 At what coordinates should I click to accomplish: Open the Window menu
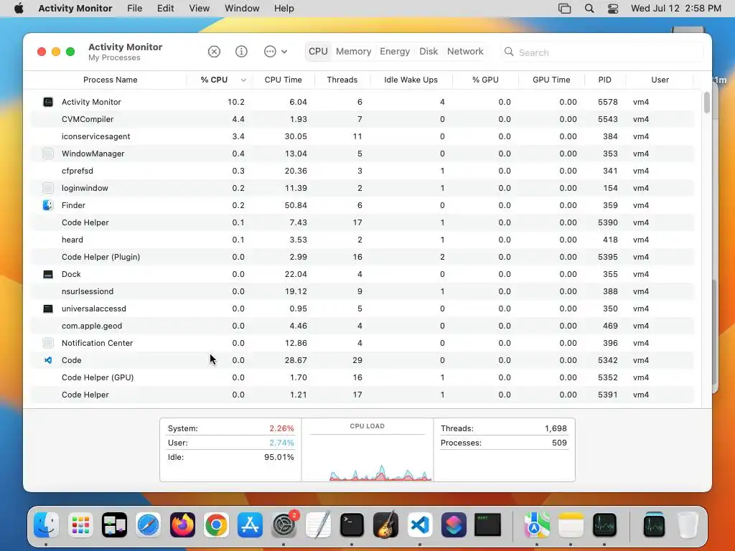(242, 9)
